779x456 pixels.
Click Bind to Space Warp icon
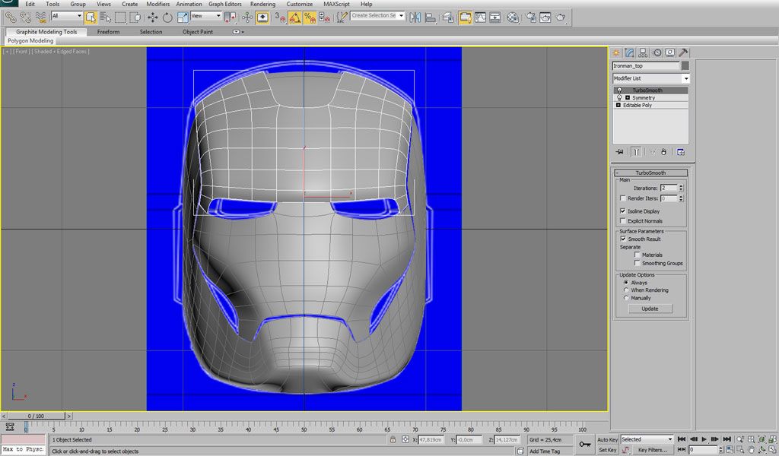point(42,17)
